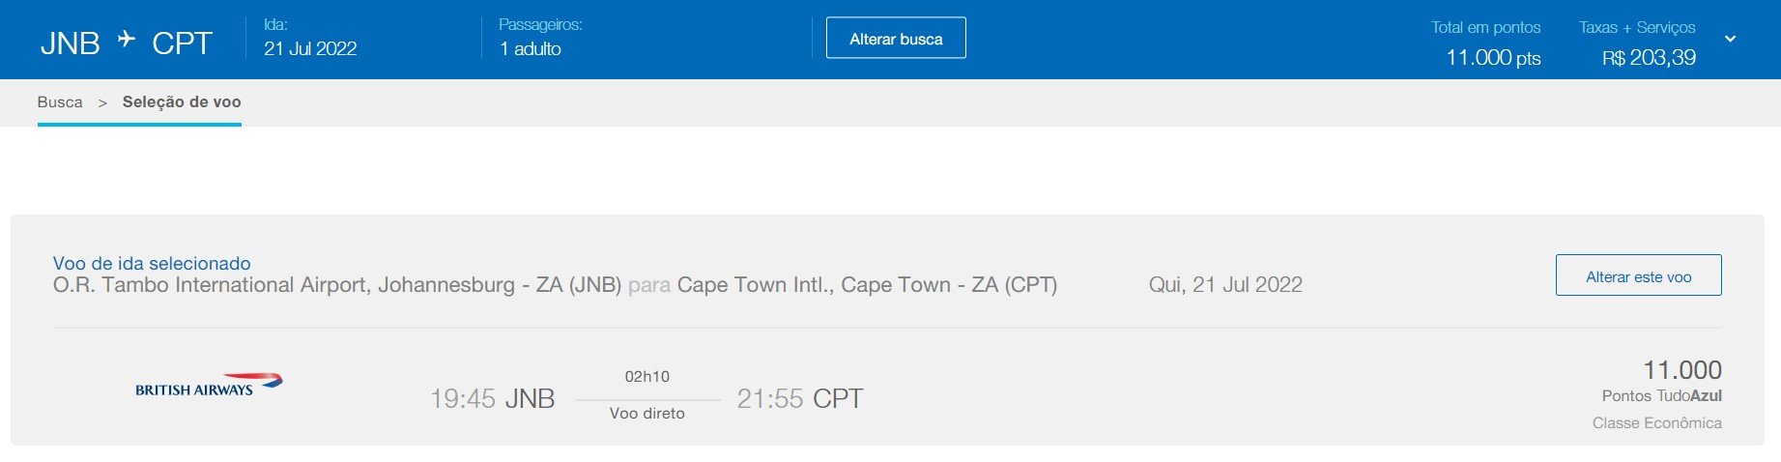This screenshot has height=462, width=1781.
Task: Click the Alterar este voo button
Action: (1638, 275)
